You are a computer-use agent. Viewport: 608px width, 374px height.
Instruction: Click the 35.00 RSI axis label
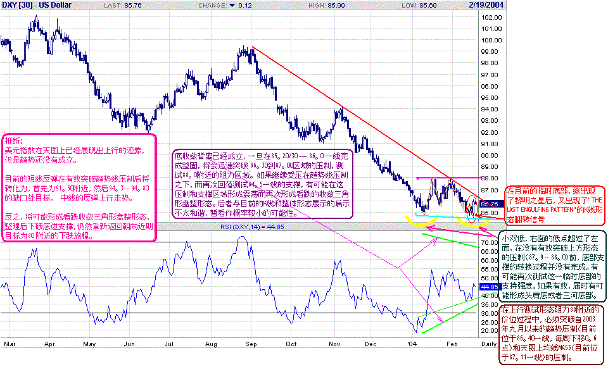coord(490,304)
